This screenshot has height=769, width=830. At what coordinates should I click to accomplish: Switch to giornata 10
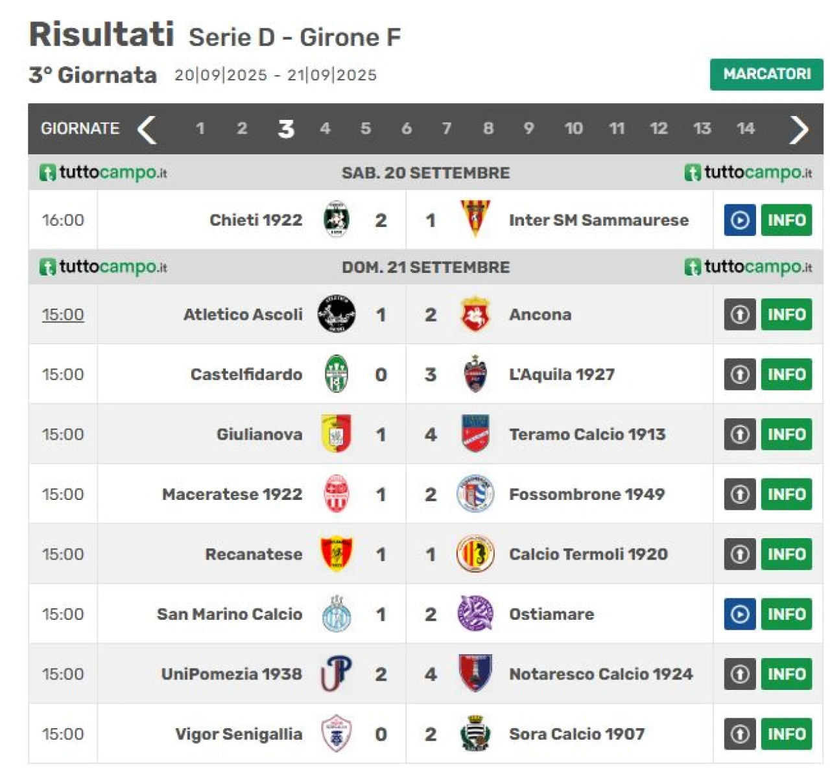(x=573, y=128)
